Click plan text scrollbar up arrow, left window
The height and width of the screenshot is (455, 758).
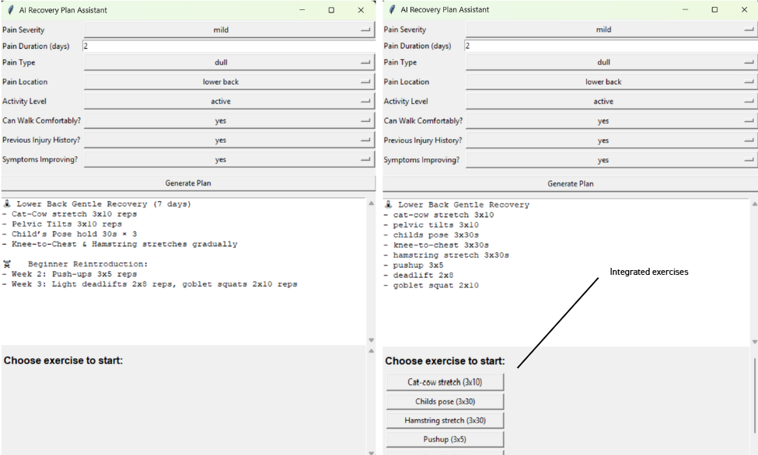tap(372, 203)
